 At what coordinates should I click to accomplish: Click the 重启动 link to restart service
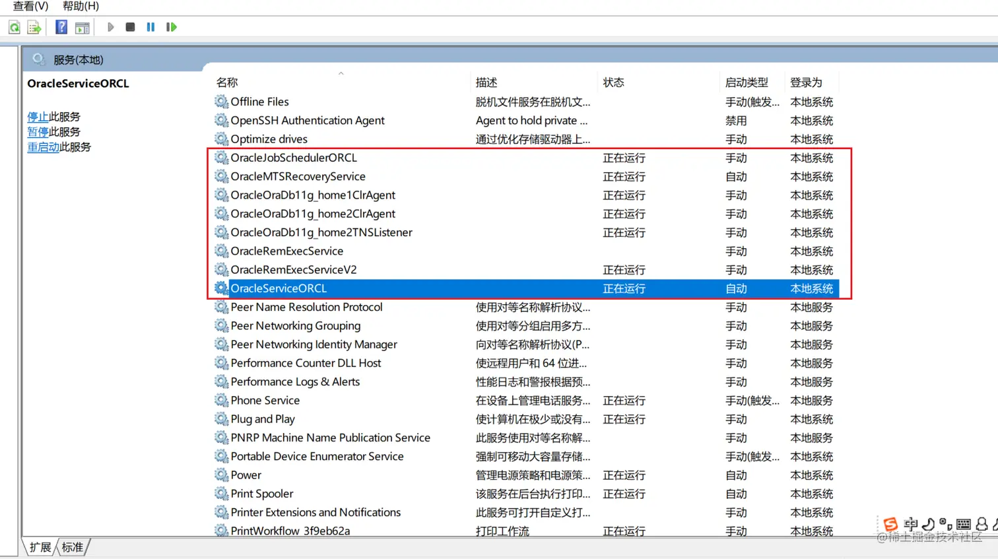pyautogui.click(x=43, y=147)
